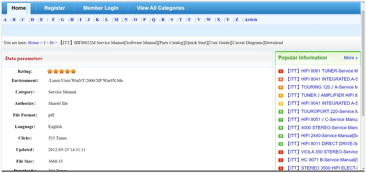
Task: Browse brands starting with letter L
Action: 107,20
